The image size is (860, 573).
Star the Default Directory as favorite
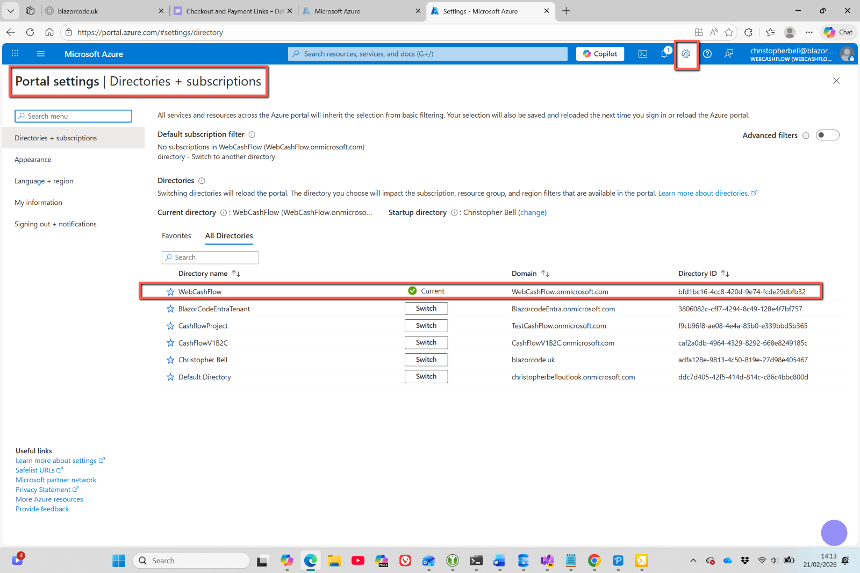[x=170, y=377]
